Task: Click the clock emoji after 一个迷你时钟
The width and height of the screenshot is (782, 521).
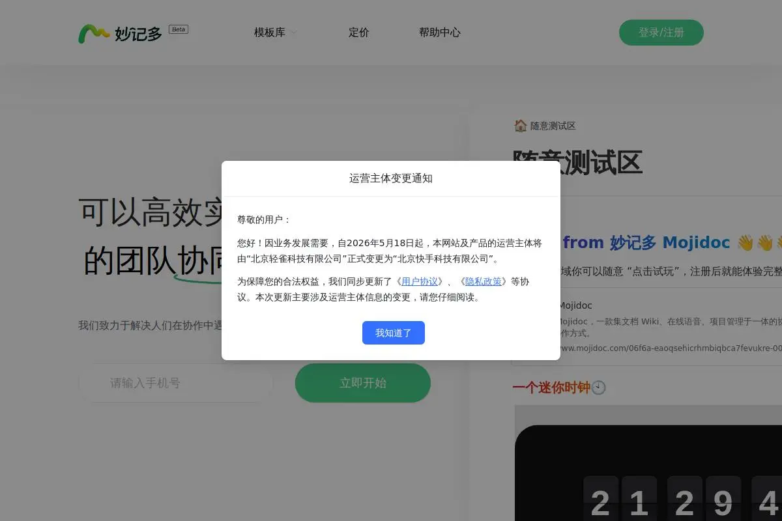Action: (x=599, y=387)
